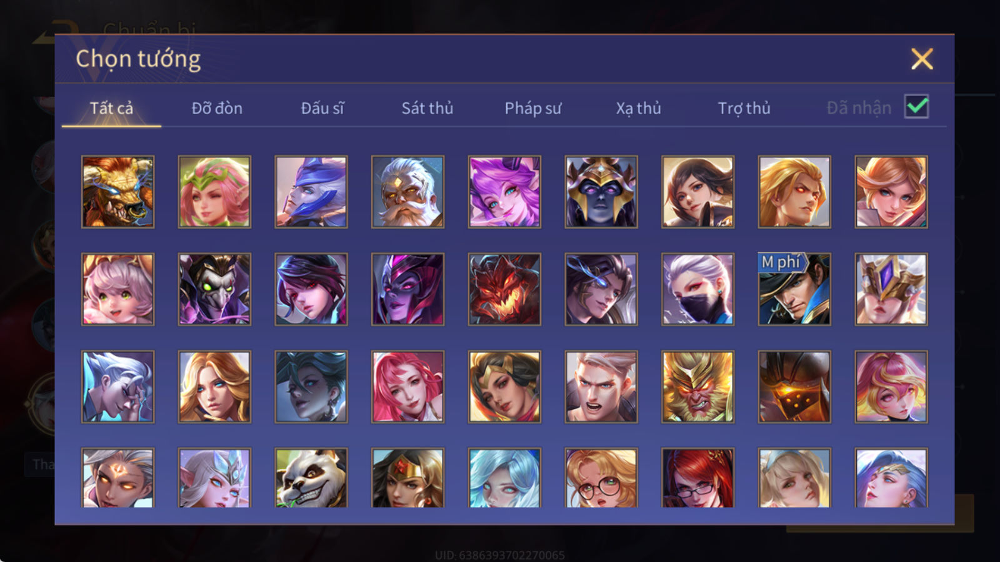The width and height of the screenshot is (1000, 562).
Task: Select the hero tagged M phí
Action: (x=794, y=289)
